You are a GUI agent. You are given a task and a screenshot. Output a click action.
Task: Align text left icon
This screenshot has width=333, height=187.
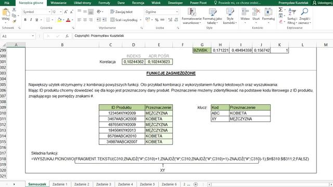point(79,20)
